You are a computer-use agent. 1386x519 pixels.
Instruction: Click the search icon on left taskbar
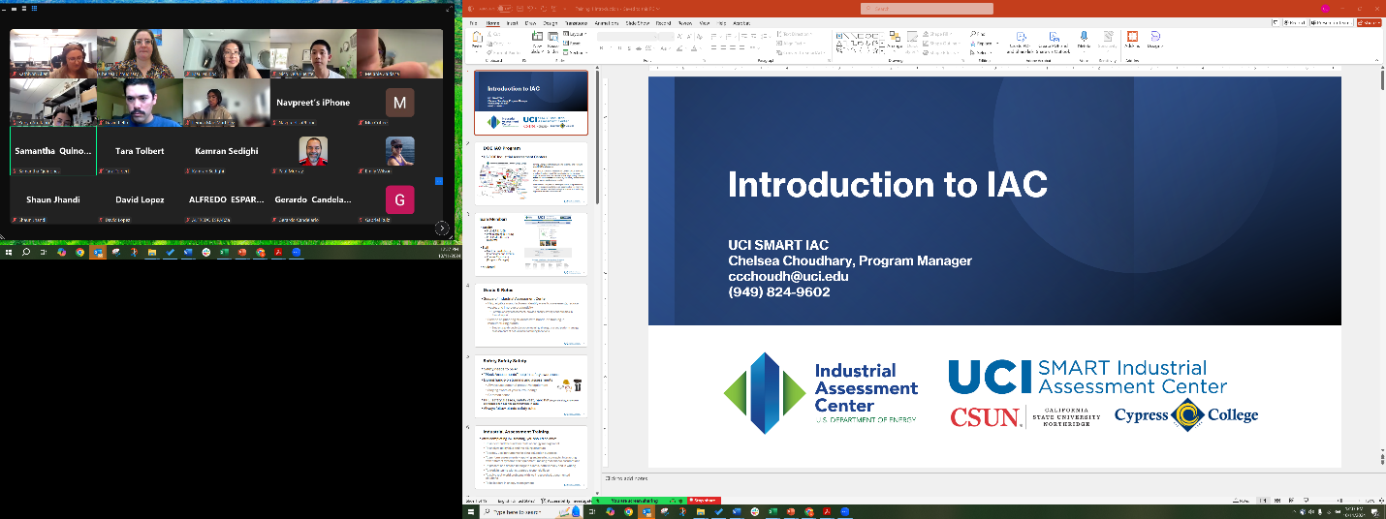coord(26,252)
